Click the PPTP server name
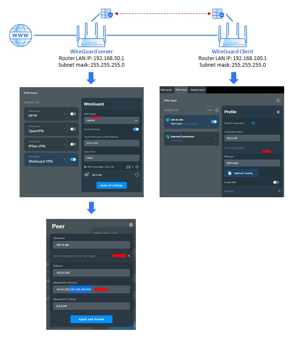Screen dimensions: 300x339 [x=33, y=116]
